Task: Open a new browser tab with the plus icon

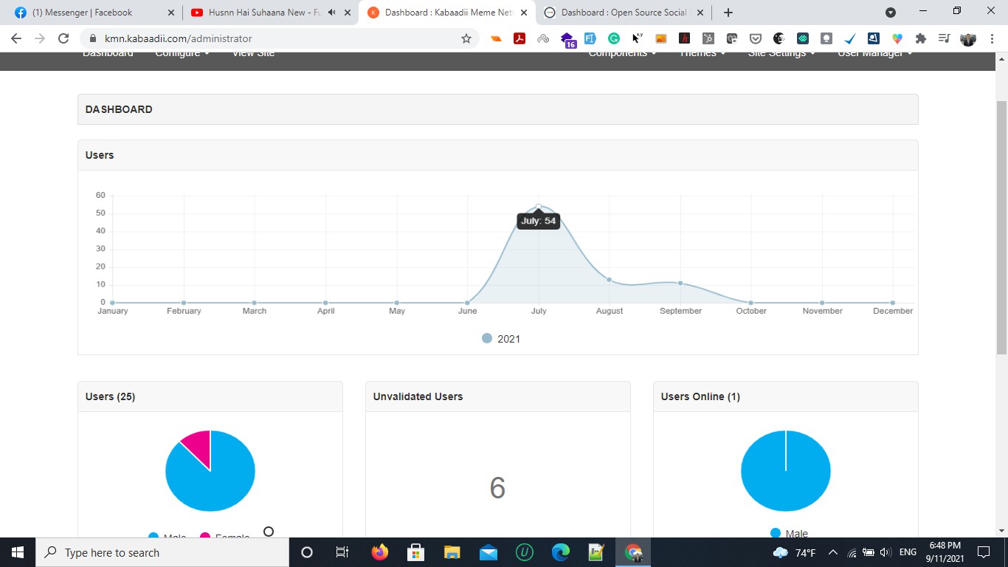Action: 728,13
